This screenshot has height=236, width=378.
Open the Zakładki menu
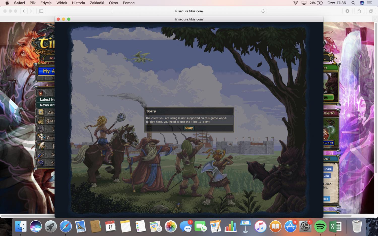coord(97,3)
